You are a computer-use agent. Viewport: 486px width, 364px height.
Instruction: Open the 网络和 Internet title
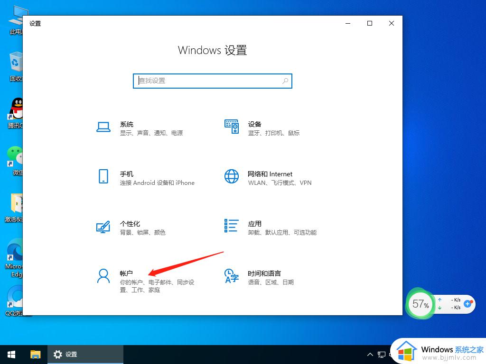[270, 174]
